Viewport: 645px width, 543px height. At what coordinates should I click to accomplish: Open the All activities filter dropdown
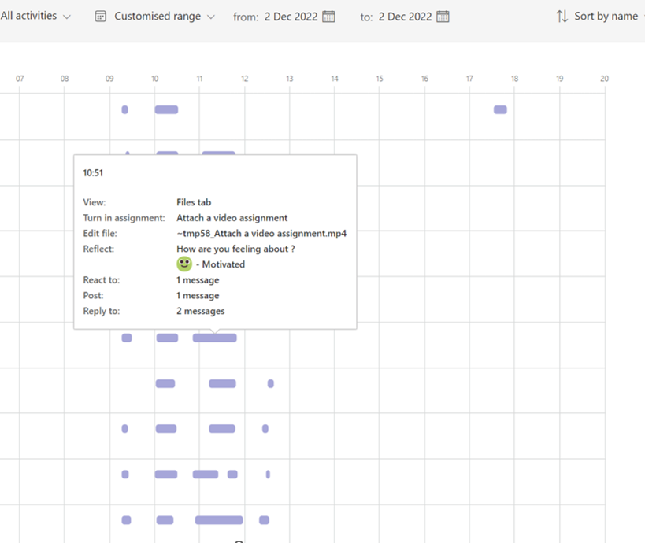tap(35, 16)
